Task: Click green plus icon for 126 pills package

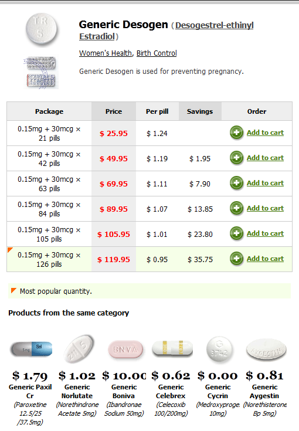Action: 236,259
